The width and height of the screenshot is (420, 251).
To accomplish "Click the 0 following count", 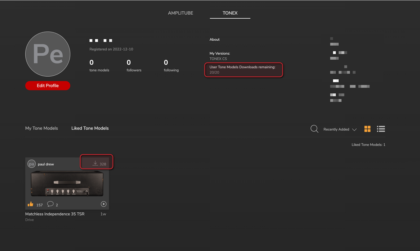I will [166, 62].
